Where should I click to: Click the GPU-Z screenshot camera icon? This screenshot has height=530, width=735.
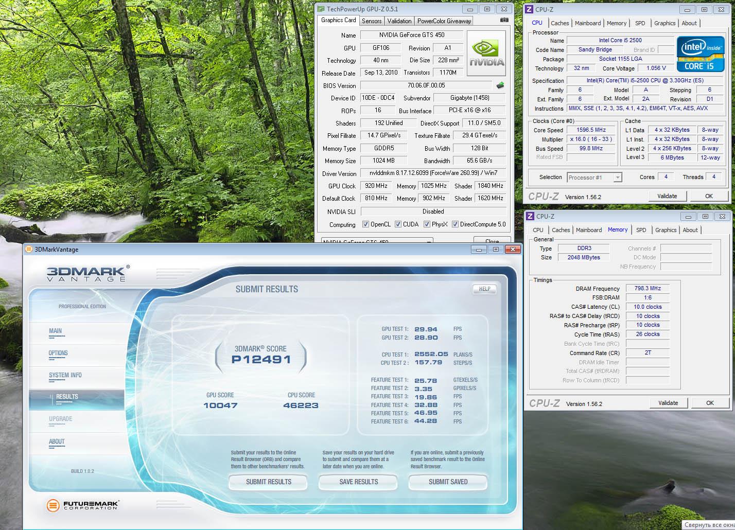tap(504, 21)
